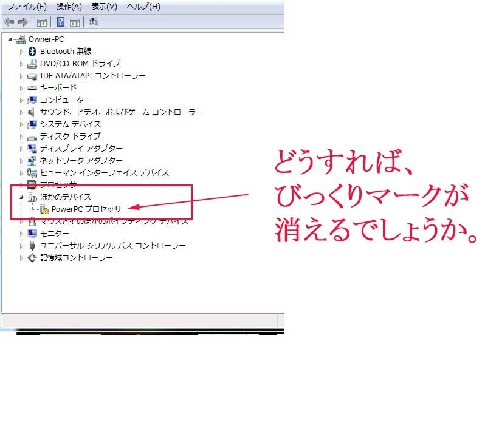Select IDE ATA/ATAPI コントローラー text

(92, 76)
